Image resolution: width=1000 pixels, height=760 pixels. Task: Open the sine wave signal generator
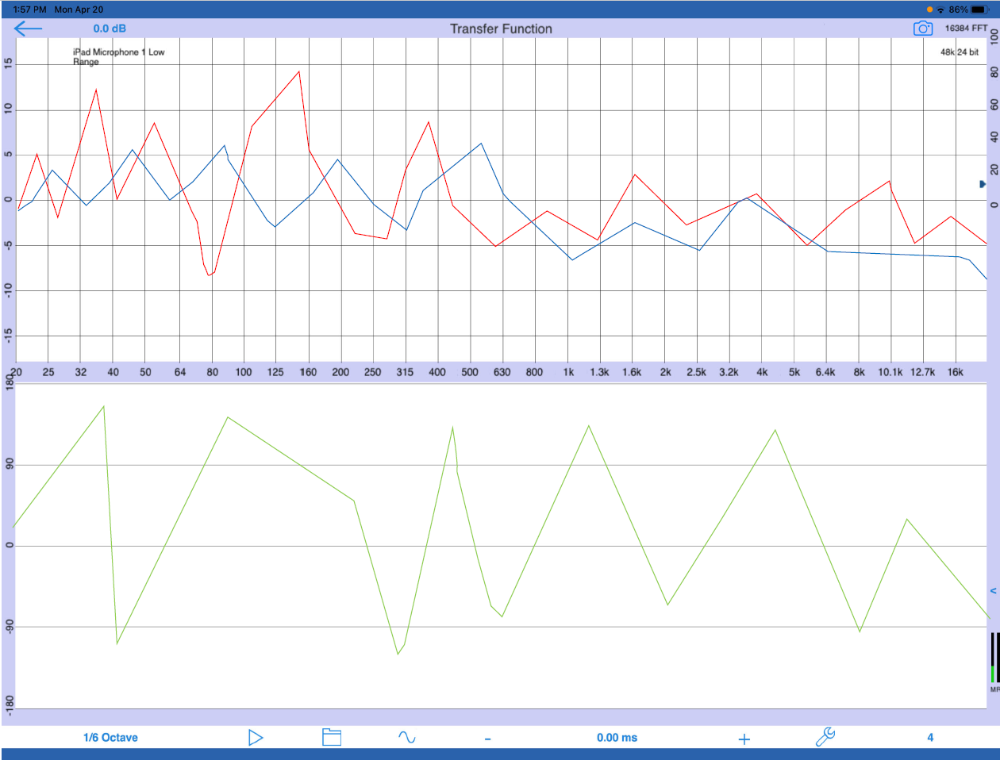pos(406,738)
